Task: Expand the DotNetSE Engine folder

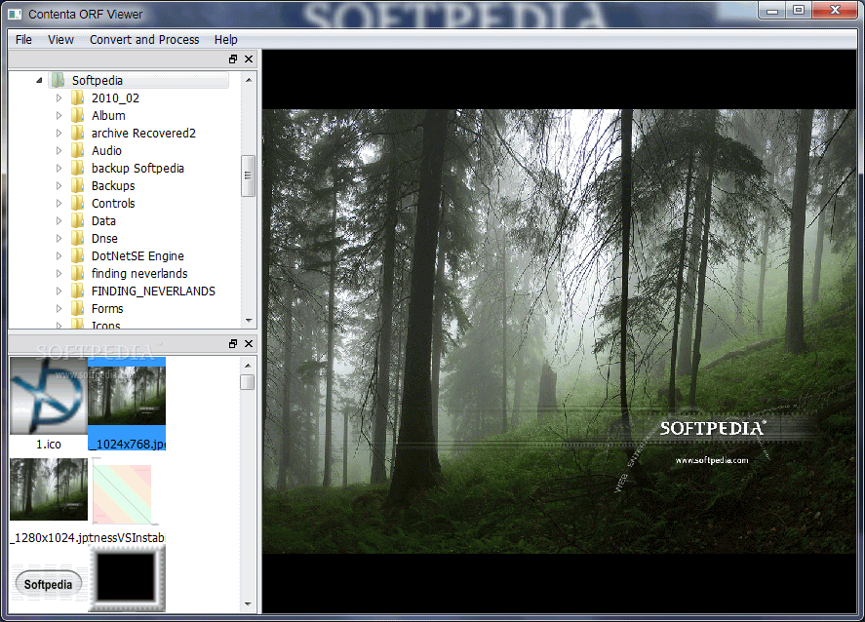Action: (x=59, y=255)
